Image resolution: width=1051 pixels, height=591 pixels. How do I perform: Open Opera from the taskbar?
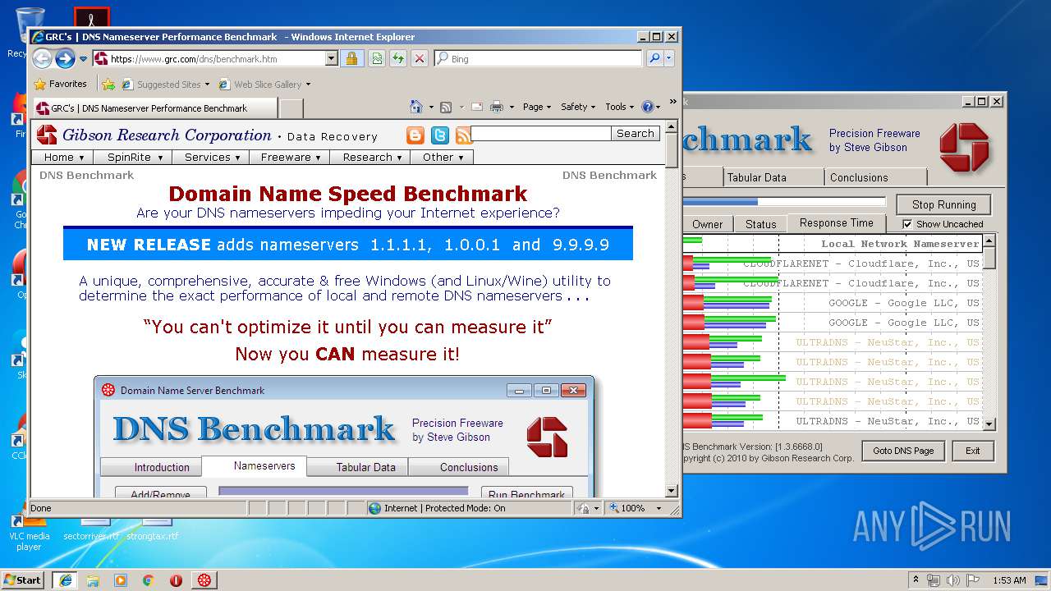(176, 580)
